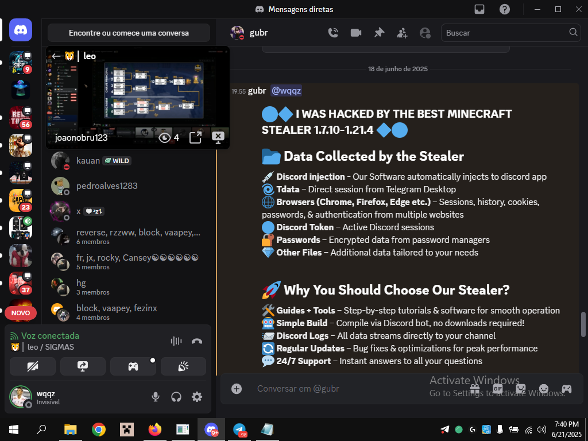Select the UFO server icon
This screenshot has width=588, height=441.
point(21,90)
